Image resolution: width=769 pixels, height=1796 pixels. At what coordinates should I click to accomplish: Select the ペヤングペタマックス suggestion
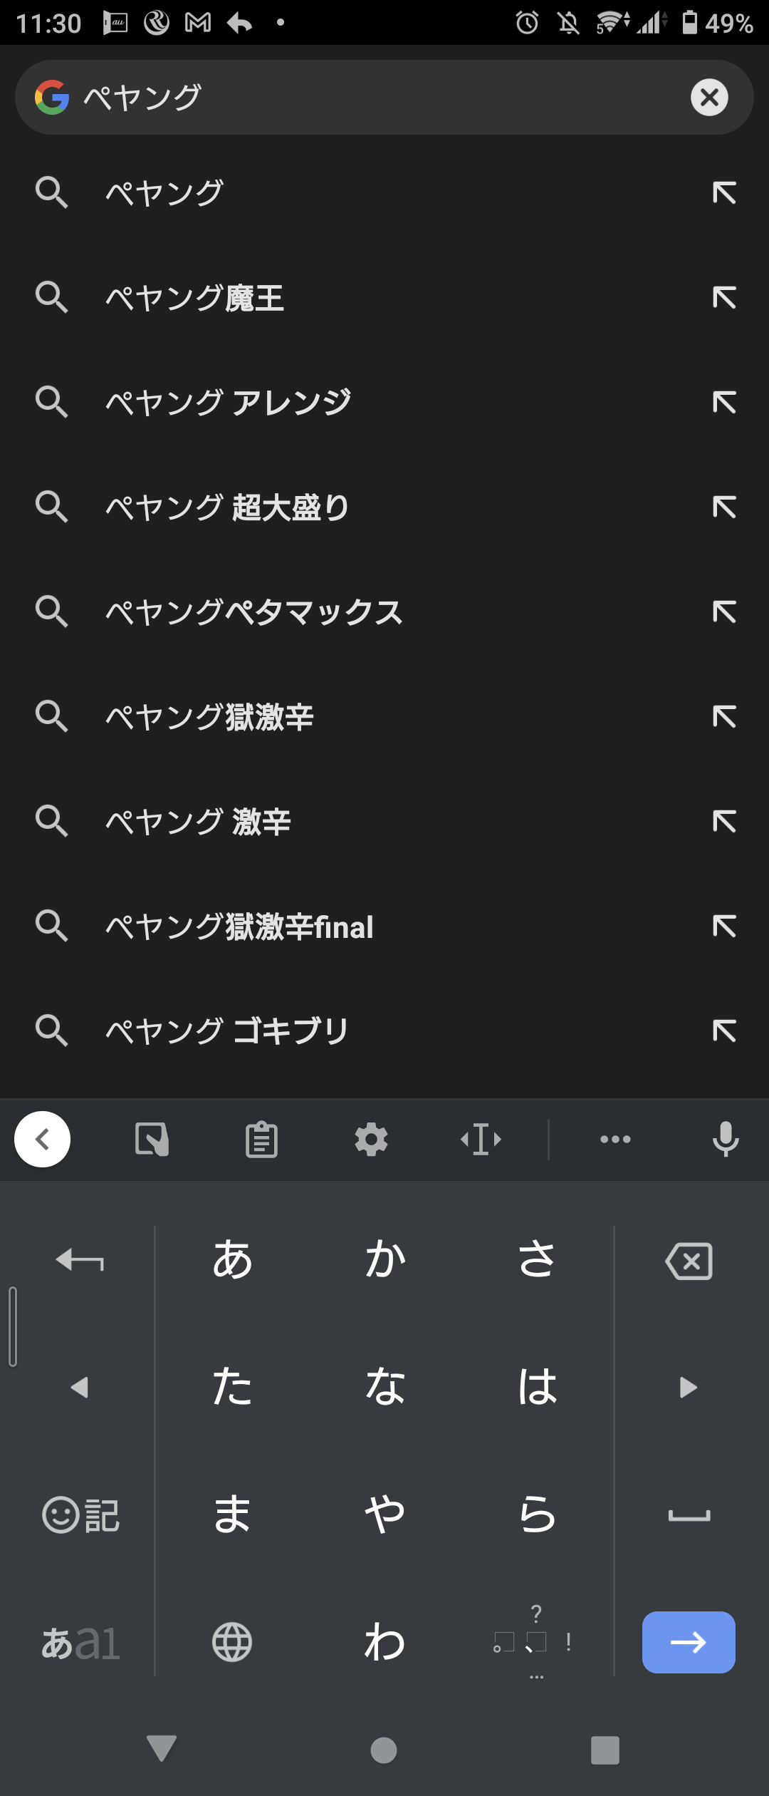(x=254, y=612)
